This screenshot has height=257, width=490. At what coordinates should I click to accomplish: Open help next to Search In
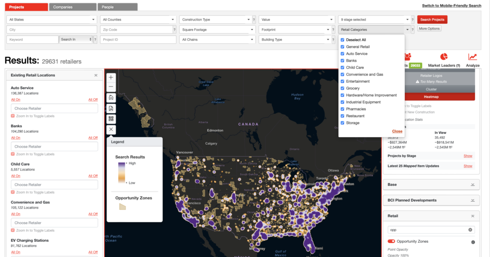coord(95,40)
